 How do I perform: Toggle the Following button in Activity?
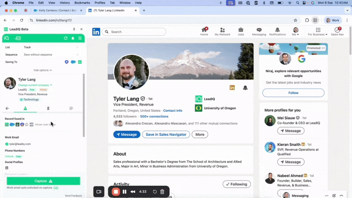pos(236,184)
